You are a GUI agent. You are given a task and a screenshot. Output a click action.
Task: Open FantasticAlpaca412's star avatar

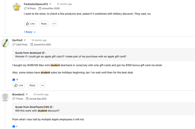tap(17, 7)
